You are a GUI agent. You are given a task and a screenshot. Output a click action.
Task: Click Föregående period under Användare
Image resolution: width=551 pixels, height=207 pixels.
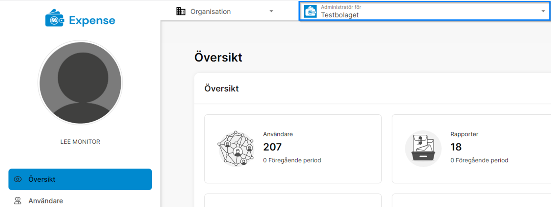pos(292,160)
